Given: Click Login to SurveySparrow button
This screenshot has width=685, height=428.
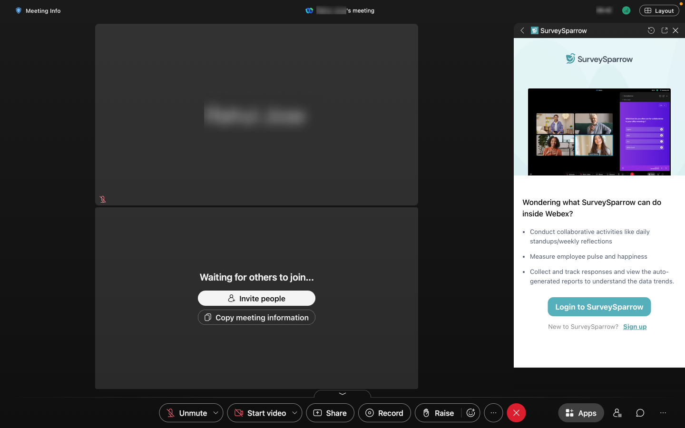Looking at the screenshot, I should click(x=599, y=307).
